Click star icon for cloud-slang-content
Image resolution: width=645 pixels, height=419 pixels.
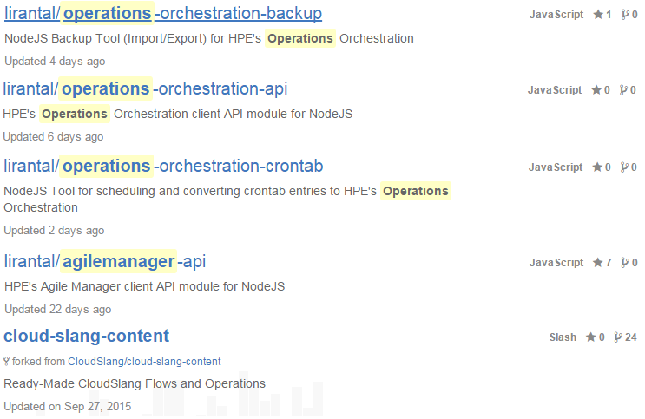(x=590, y=337)
